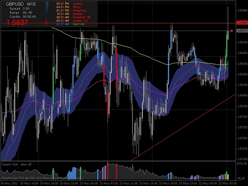Click the red 1.58407 price level tag
This screenshot has height=186, width=248.
242,23
